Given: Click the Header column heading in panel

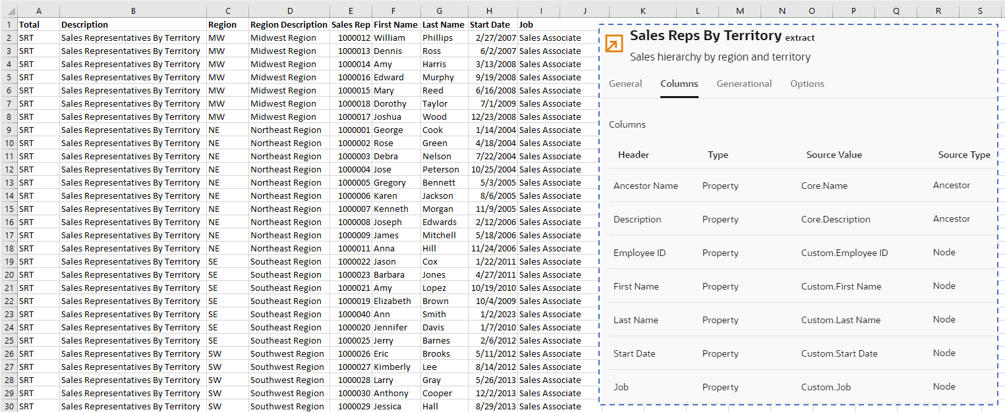Looking at the screenshot, I should (633, 155).
